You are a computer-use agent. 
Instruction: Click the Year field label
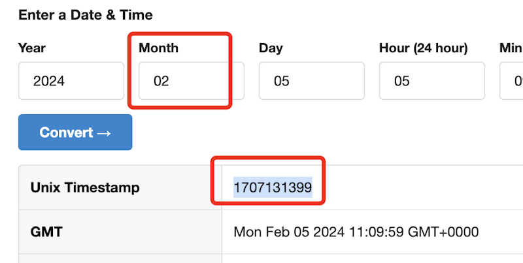[x=32, y=48]
